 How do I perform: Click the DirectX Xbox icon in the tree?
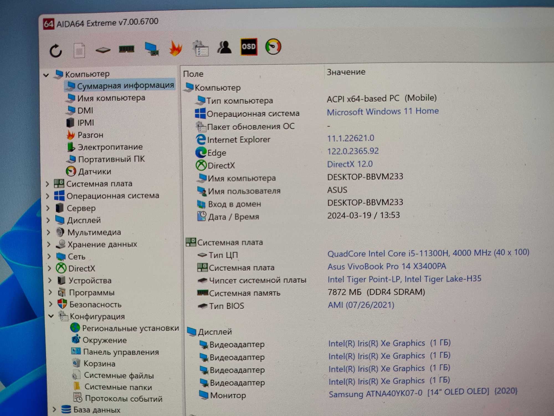click(x=61, y=268)
